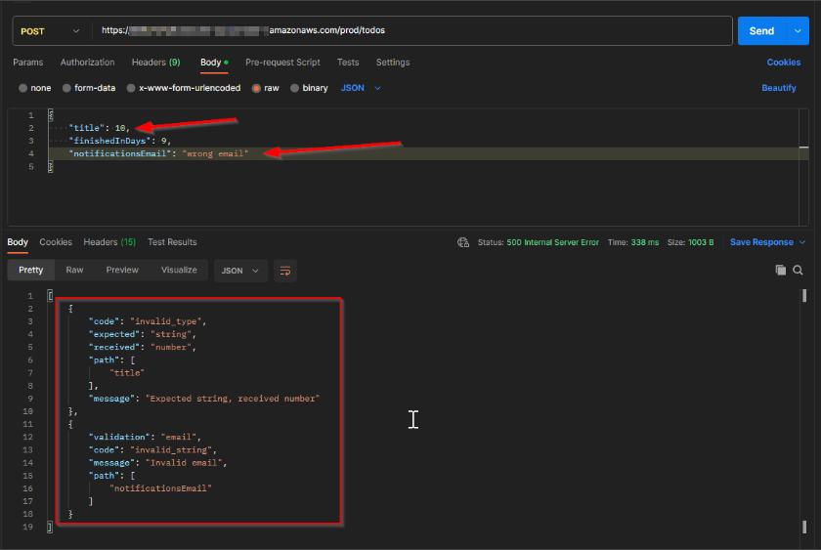Open the POST method dropdown
The image size is (821, 550).
pyautogui.click(x=51, y=31)
